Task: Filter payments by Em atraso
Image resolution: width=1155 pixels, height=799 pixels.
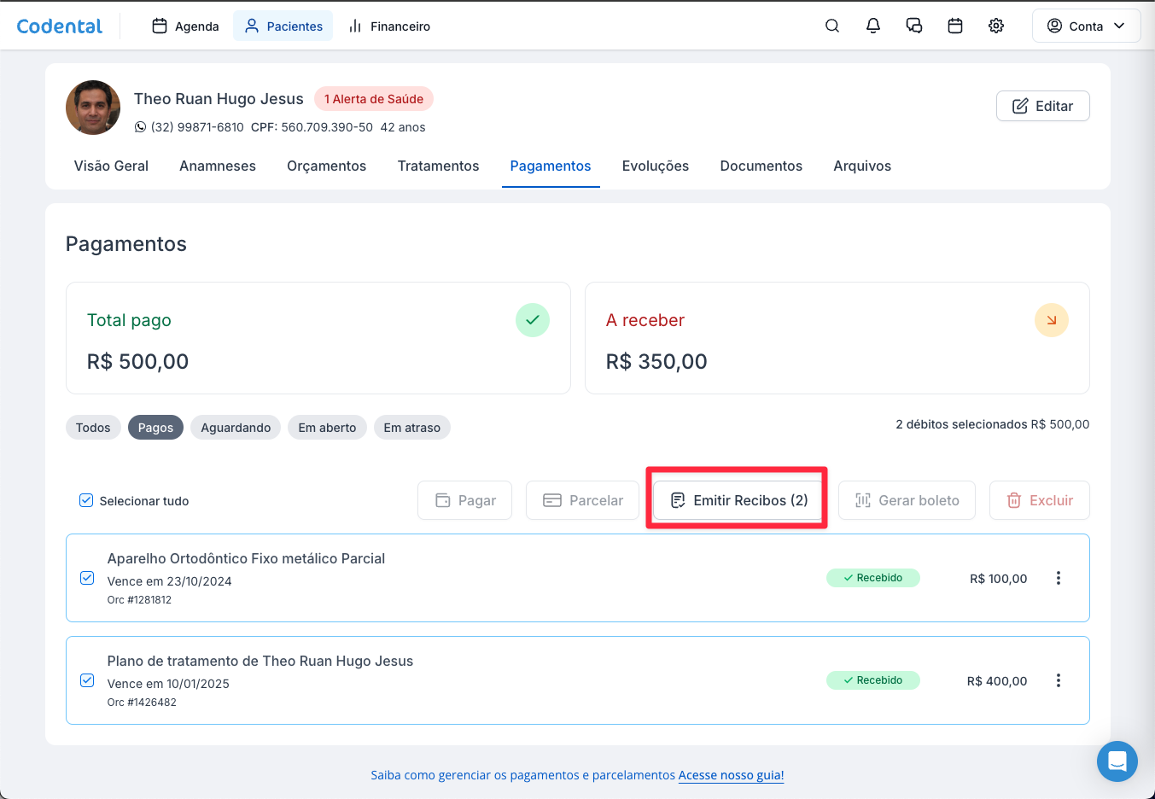Action: [x=411, y=428]
